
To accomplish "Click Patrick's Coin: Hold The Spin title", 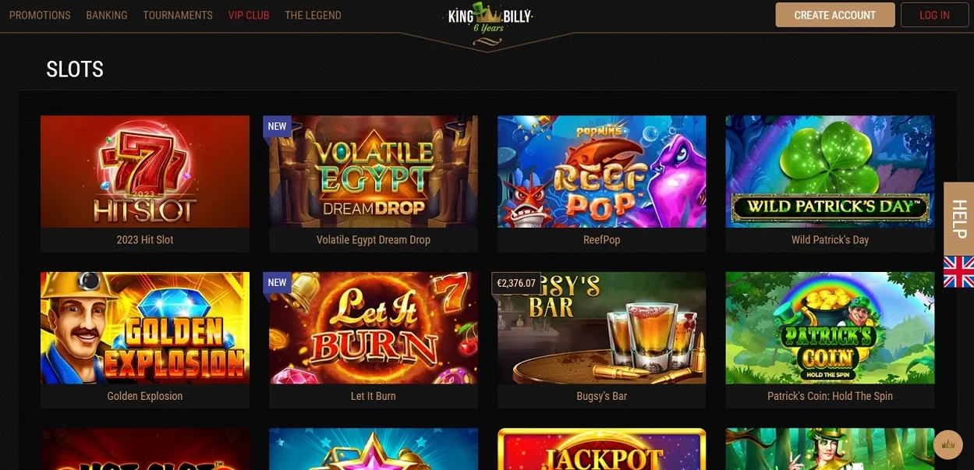I will 830,396.
